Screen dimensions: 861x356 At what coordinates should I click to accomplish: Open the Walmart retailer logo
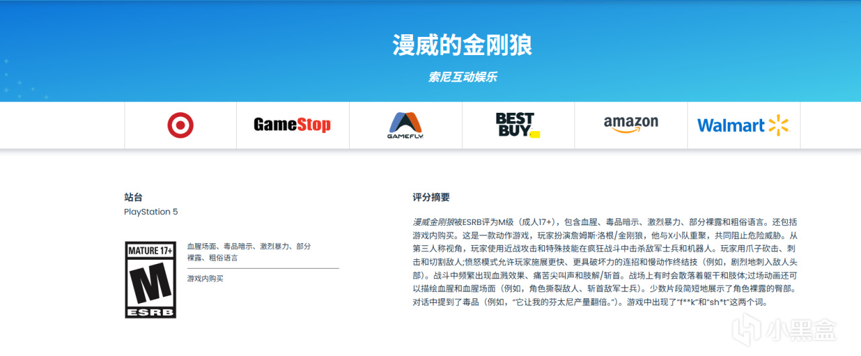click(x=743, y=125)
